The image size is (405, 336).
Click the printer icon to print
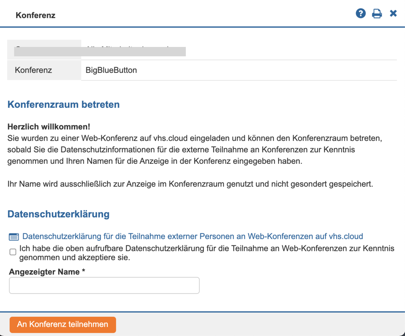[377, 14]
